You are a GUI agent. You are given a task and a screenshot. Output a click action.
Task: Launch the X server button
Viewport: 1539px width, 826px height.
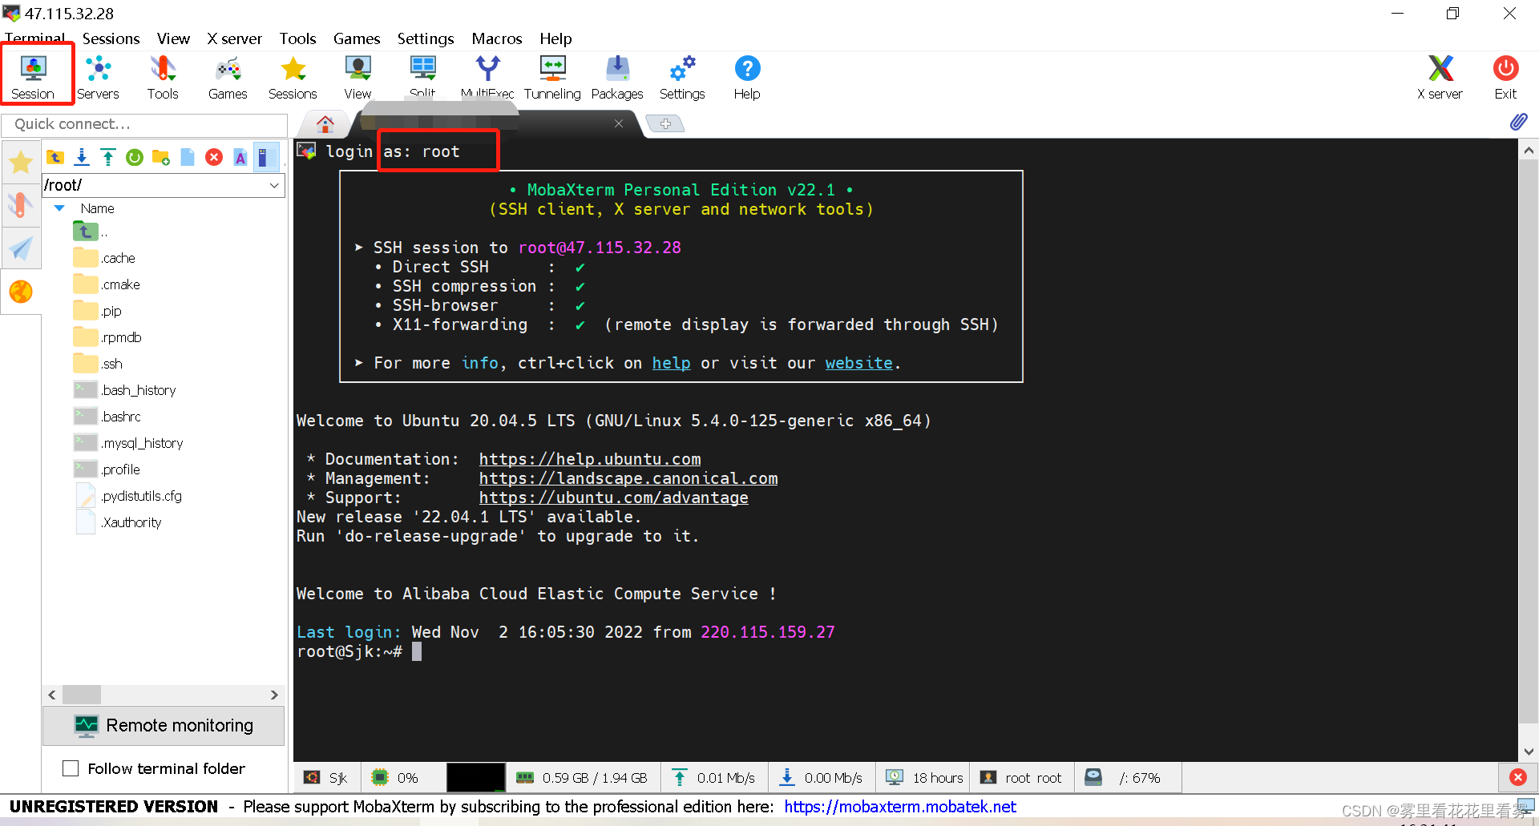pos(1440,77)
